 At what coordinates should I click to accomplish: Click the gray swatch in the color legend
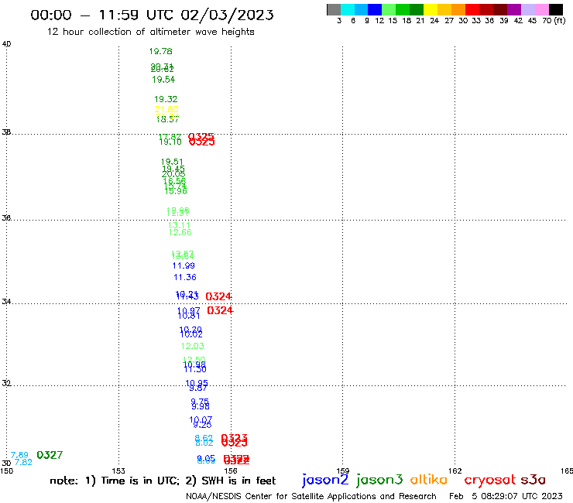pos(334,9)
